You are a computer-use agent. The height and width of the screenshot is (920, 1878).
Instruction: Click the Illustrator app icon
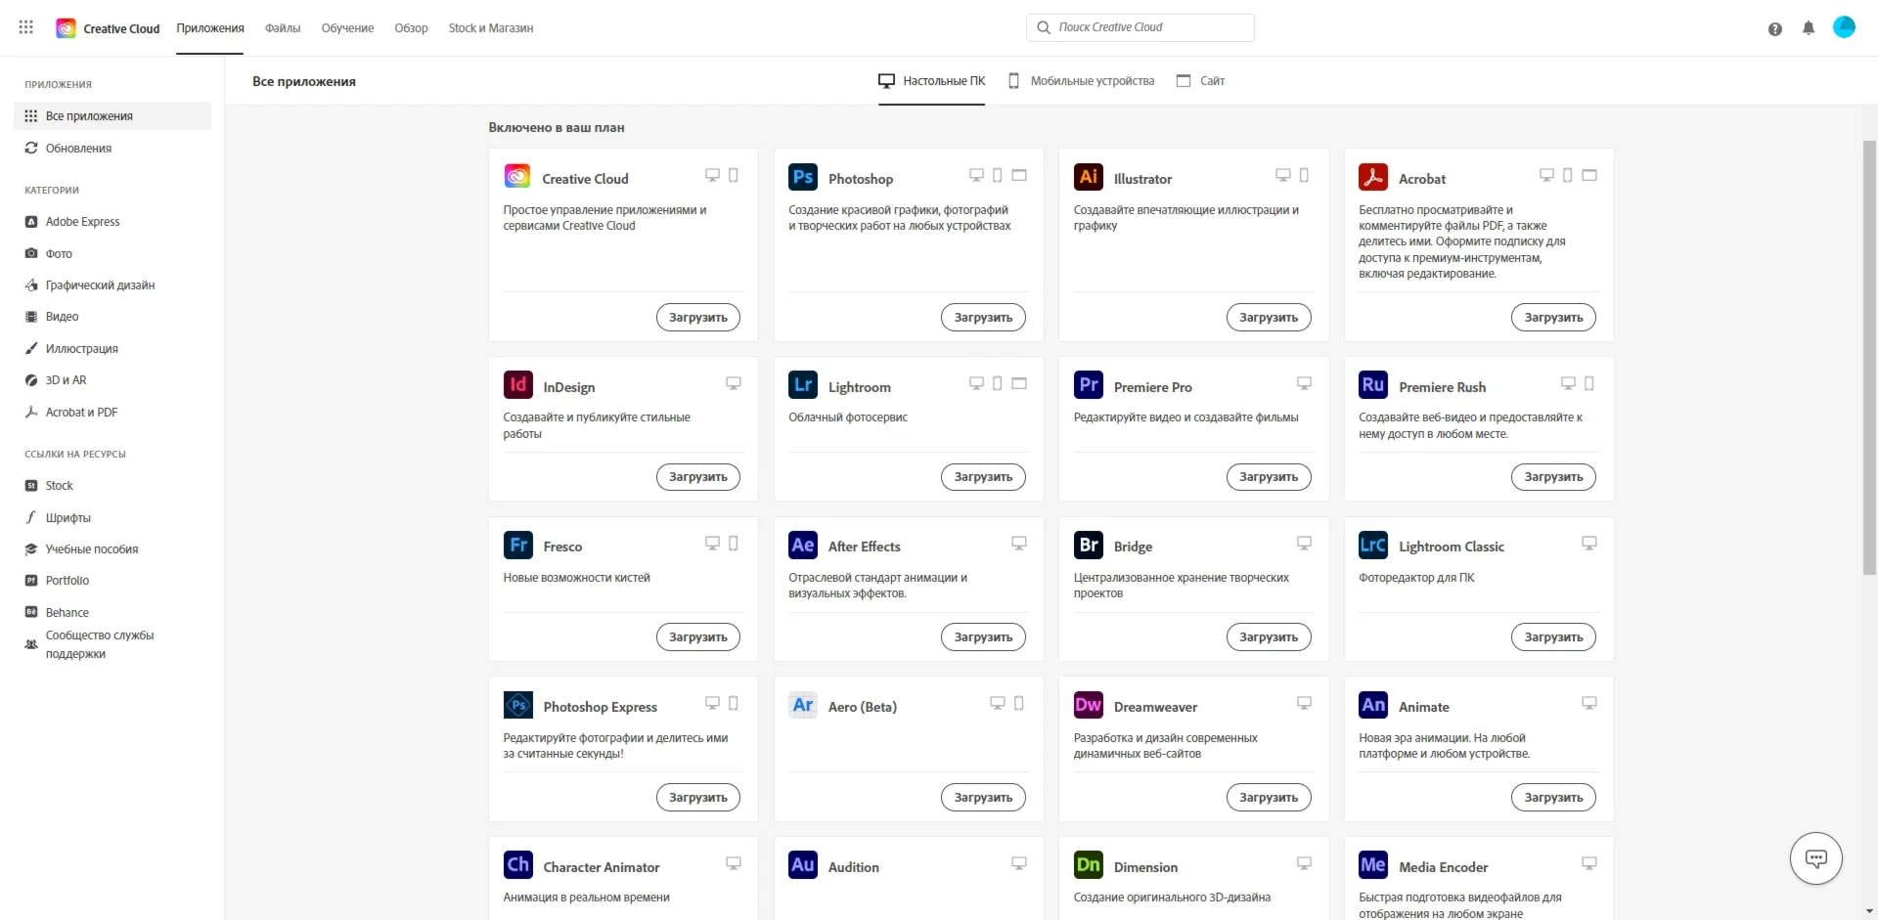[1088, 177]
